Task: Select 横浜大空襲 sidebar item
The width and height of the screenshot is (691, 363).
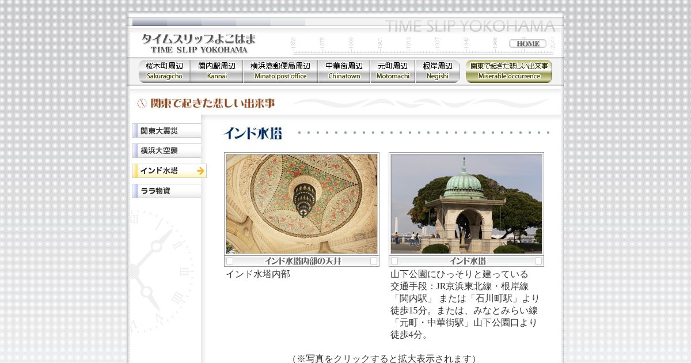Action: (x=167, y=150)
